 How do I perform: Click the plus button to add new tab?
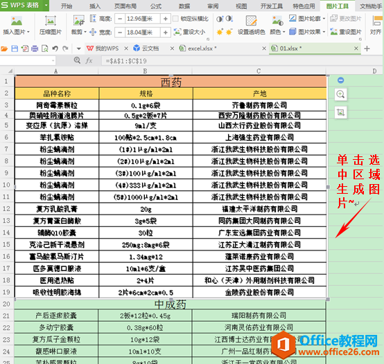(367, 48)
